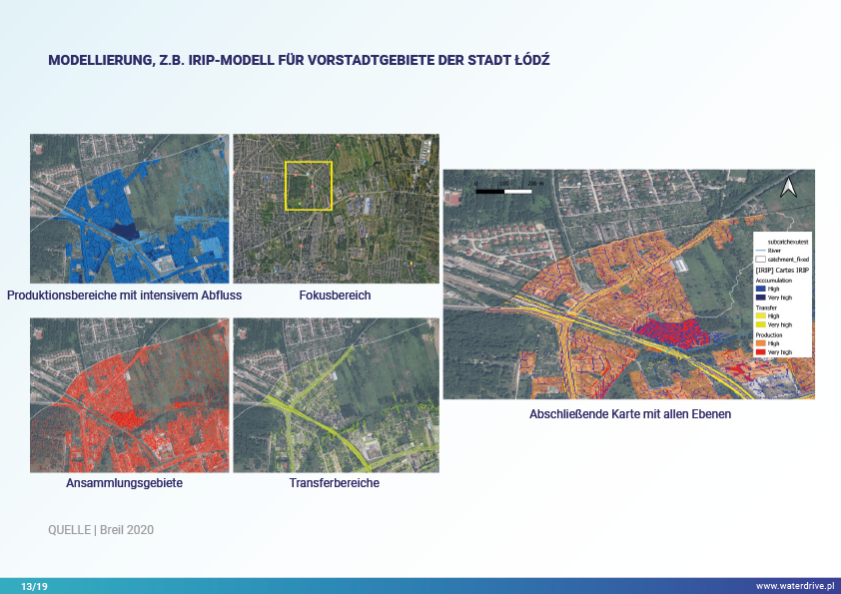Click the slide title about the IRIP-Modell
The width and height of the screenshot is (841, 594).
pyautogui.click(x=299, y=61)
